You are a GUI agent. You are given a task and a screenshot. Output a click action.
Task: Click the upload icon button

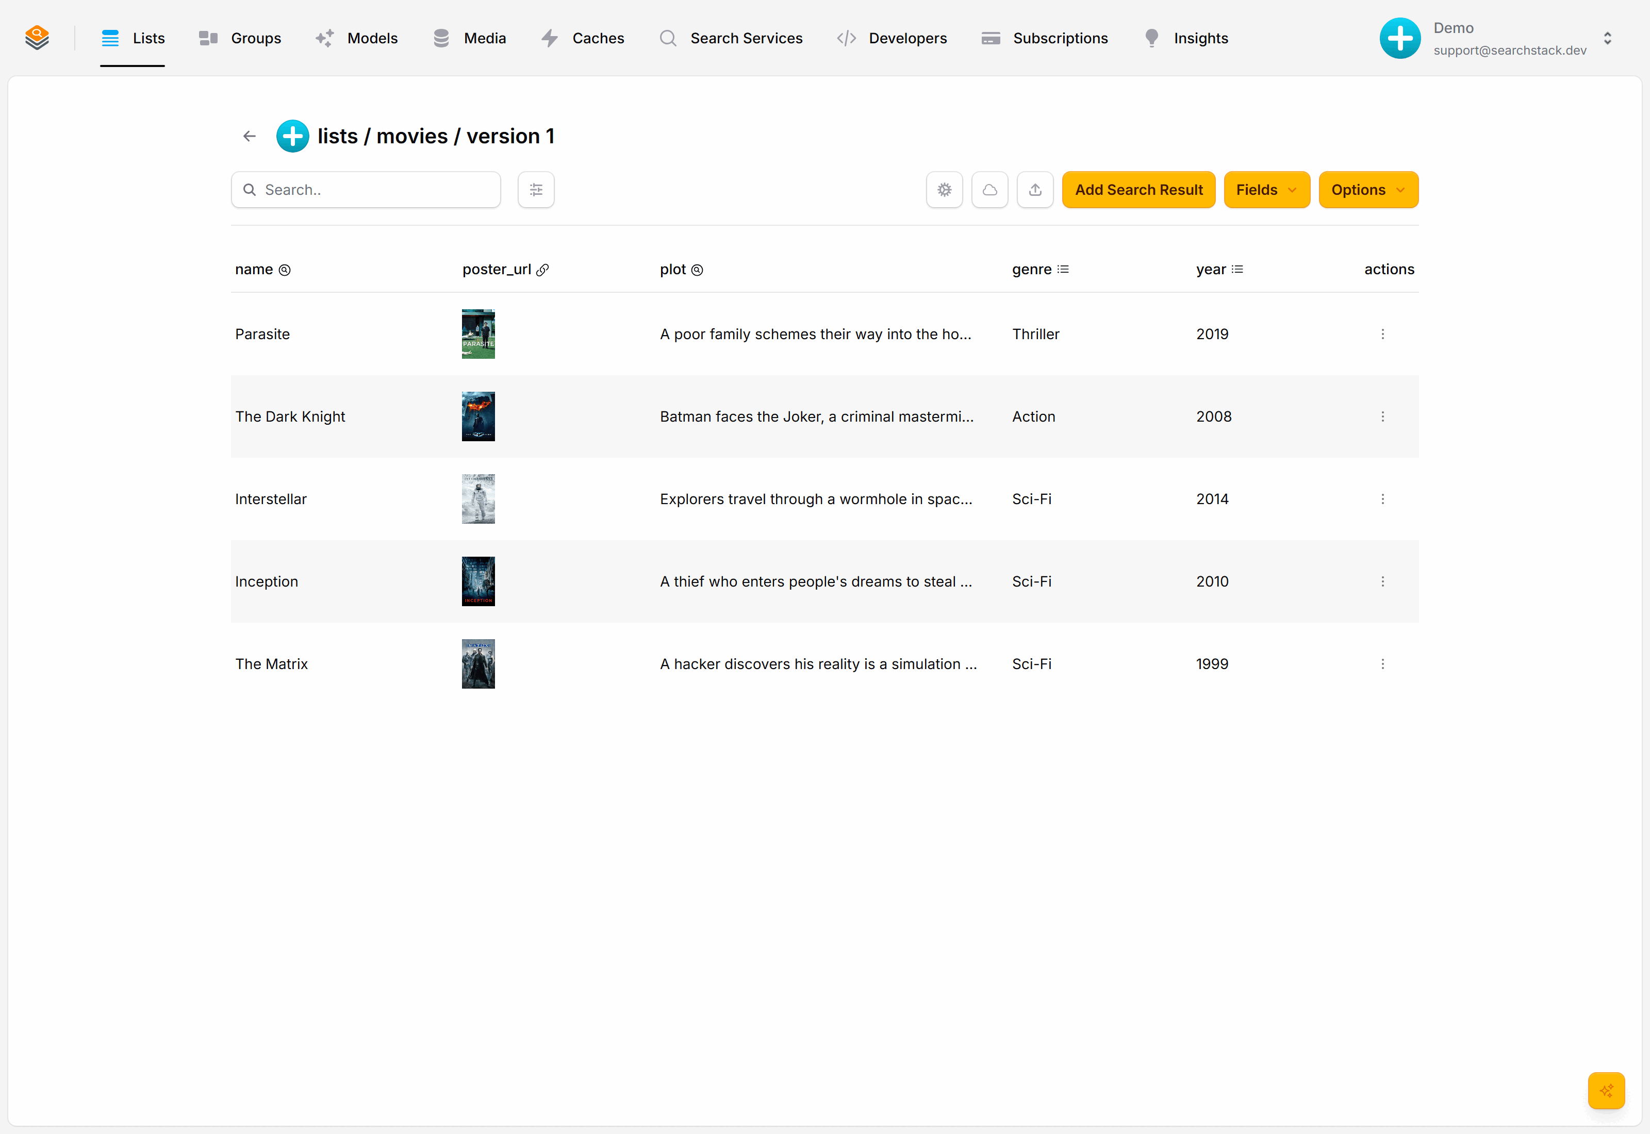coord(1035,190)
